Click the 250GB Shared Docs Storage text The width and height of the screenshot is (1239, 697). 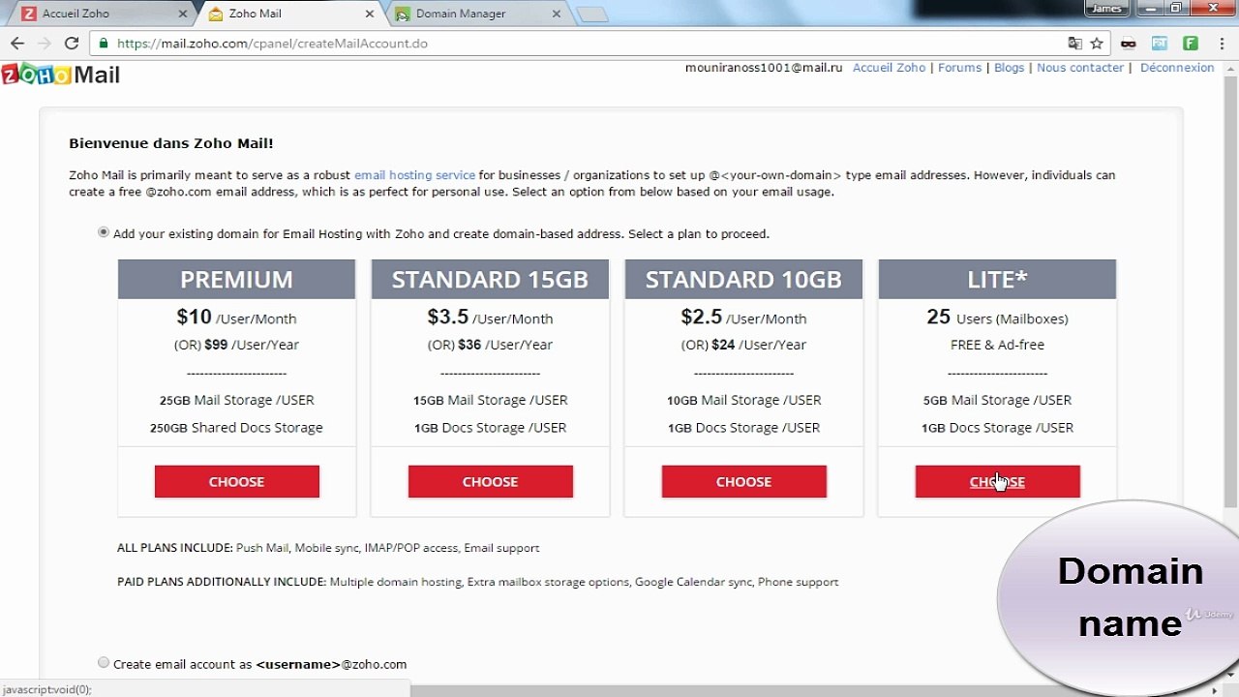point(237,428)
